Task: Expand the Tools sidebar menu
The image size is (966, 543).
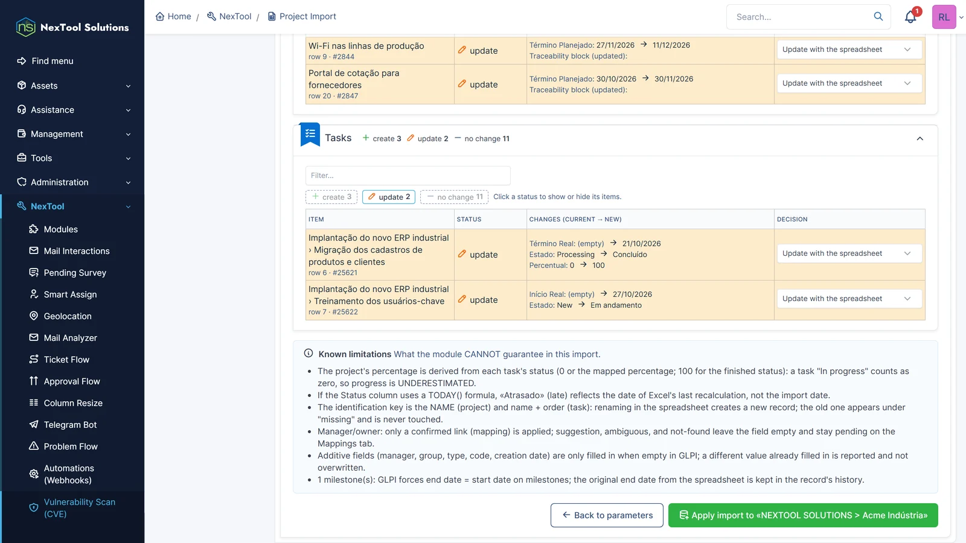Action: click(73, 158)
